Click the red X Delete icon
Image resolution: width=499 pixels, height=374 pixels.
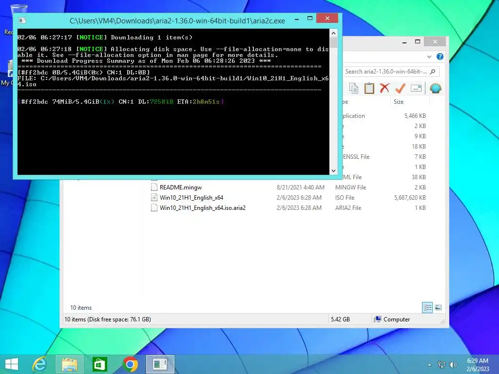[384, 88]
